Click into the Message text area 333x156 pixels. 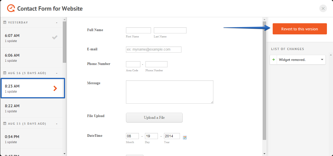(x=169, y=92)
